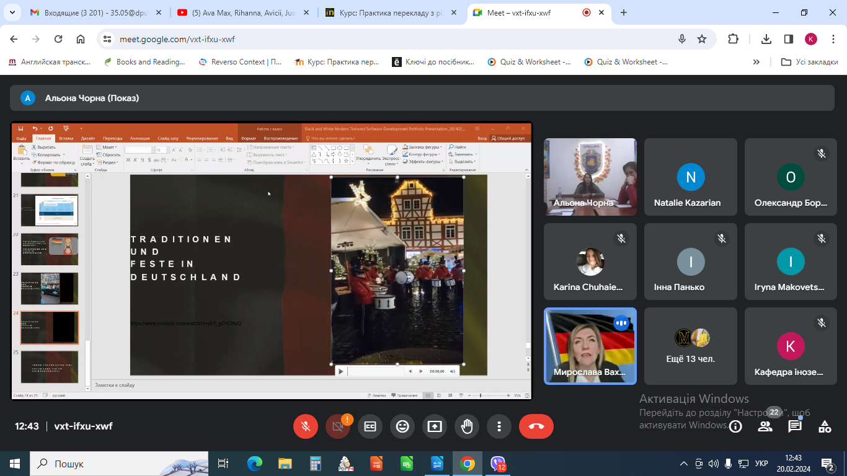Image resolution: width=847 pixels, height=476 pixels.
Task: Bookmark this page with the star
Action: [702, 39]
